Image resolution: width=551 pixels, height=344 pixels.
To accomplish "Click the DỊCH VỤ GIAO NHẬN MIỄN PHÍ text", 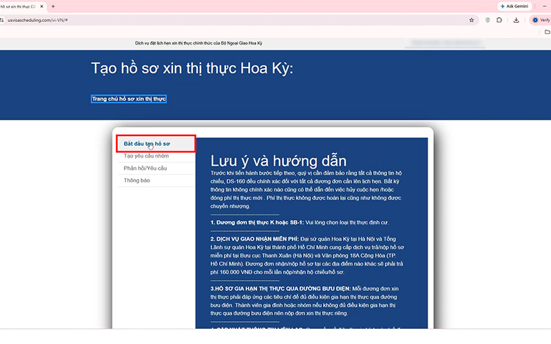I will click(x=254, y=239).
